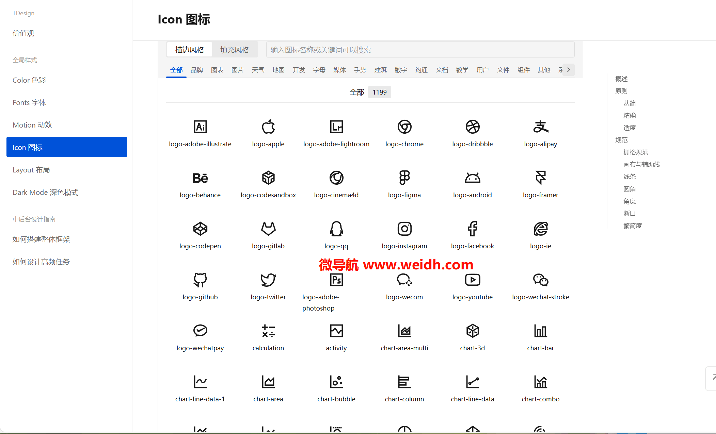Pick the logo-twitter bird icon

click(268, 280)
